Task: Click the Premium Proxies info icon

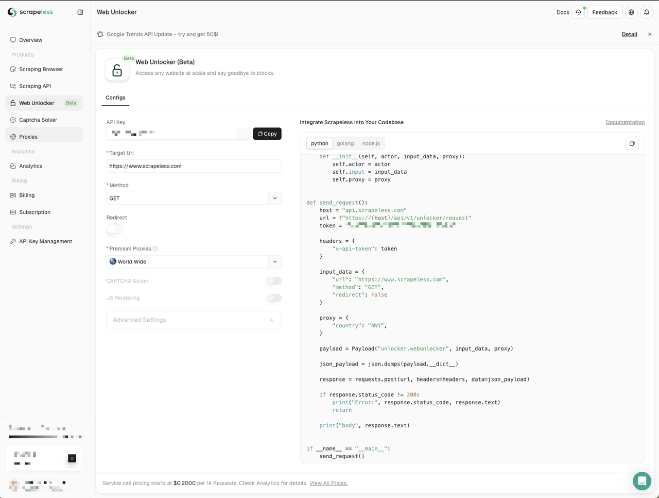Action: point(155,249)
